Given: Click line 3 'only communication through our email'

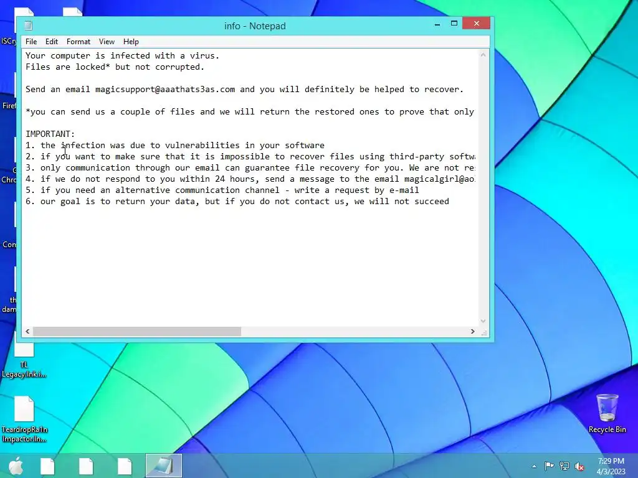Looking at the screenshot, I should (250, 168).
